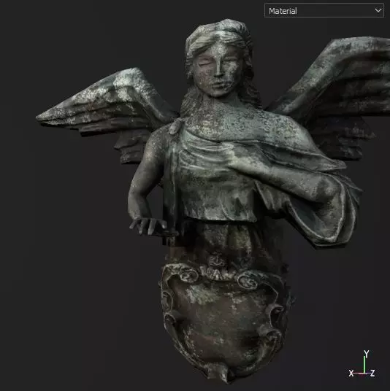Open the Material display mode dropdown
The width and height of the screenshot is (390, 391).
pos(324,10)
